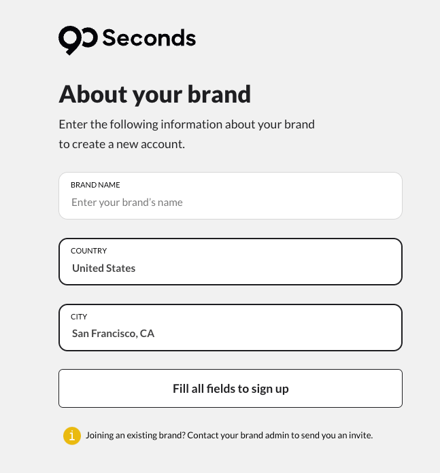440x473 pixels.
Task: Click the "to create a new account" text
Action: tap(122, 144)
